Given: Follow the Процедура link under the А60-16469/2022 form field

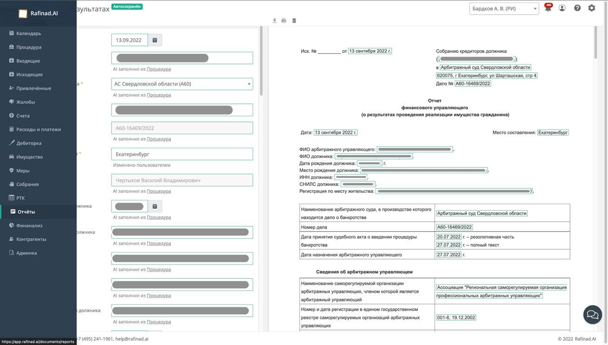Looking at the screenshot, I should (159, 139).
